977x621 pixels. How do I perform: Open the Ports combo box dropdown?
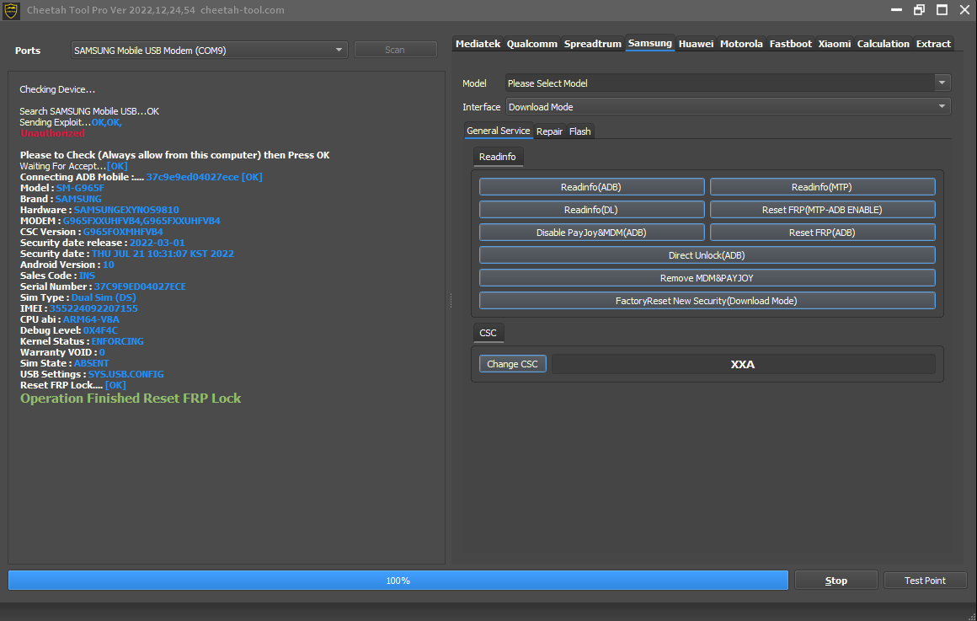(209, 50)
